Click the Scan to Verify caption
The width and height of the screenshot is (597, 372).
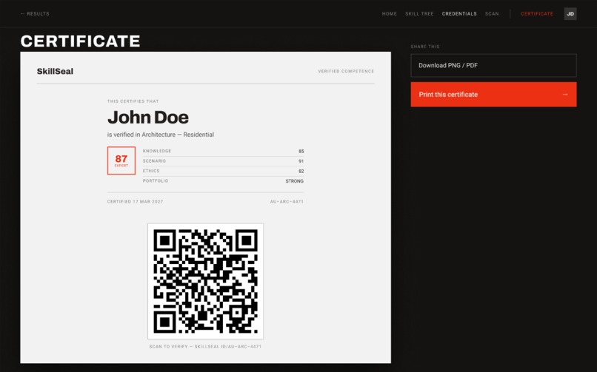coord(206,347)
